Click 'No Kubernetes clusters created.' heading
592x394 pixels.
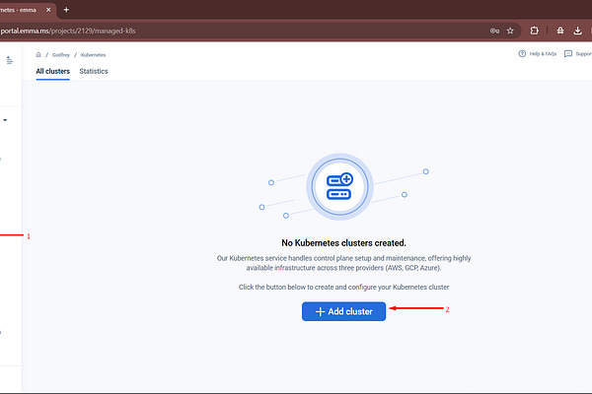[343, 243]
